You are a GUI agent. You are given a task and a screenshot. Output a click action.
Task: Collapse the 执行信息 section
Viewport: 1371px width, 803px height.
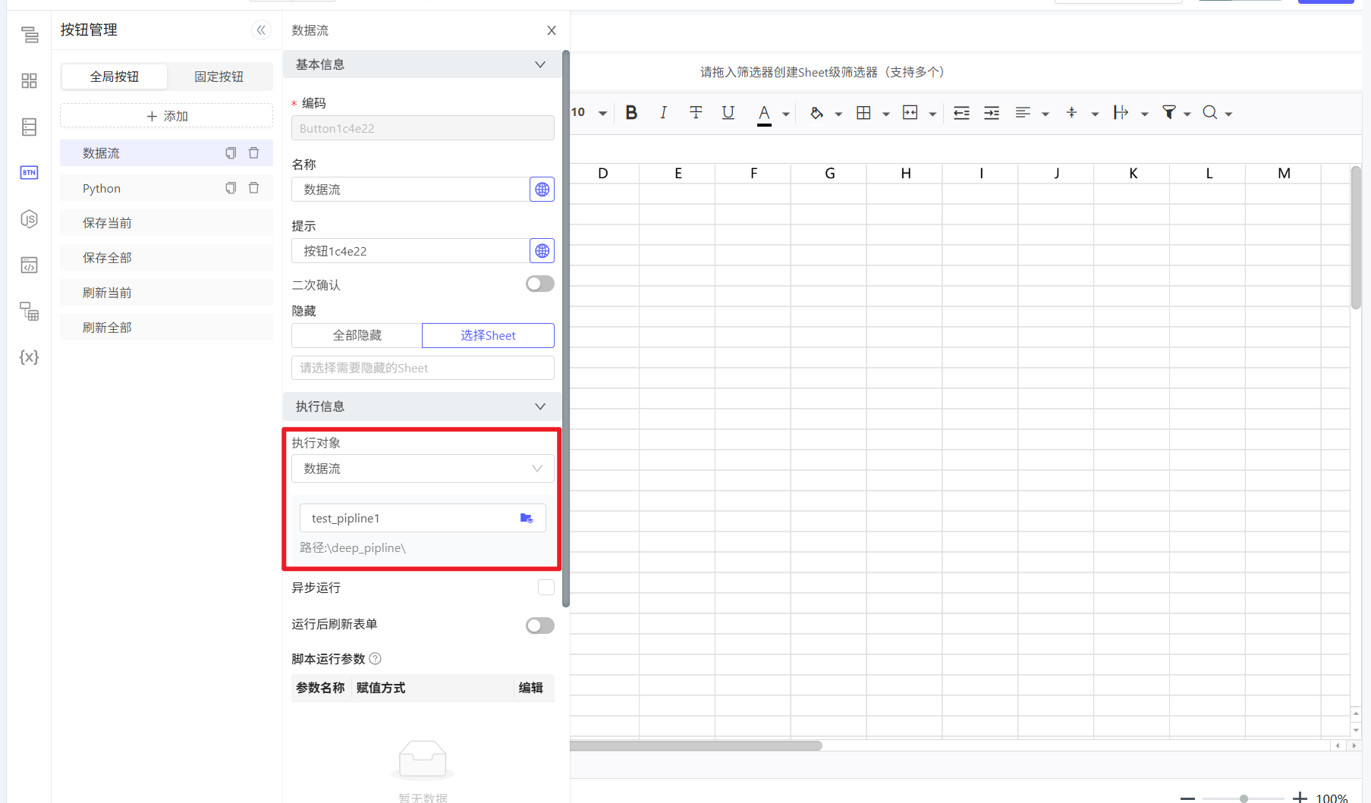point(539,407)
